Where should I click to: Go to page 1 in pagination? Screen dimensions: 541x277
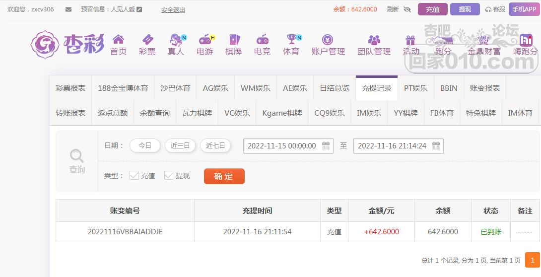coord(533,260)
